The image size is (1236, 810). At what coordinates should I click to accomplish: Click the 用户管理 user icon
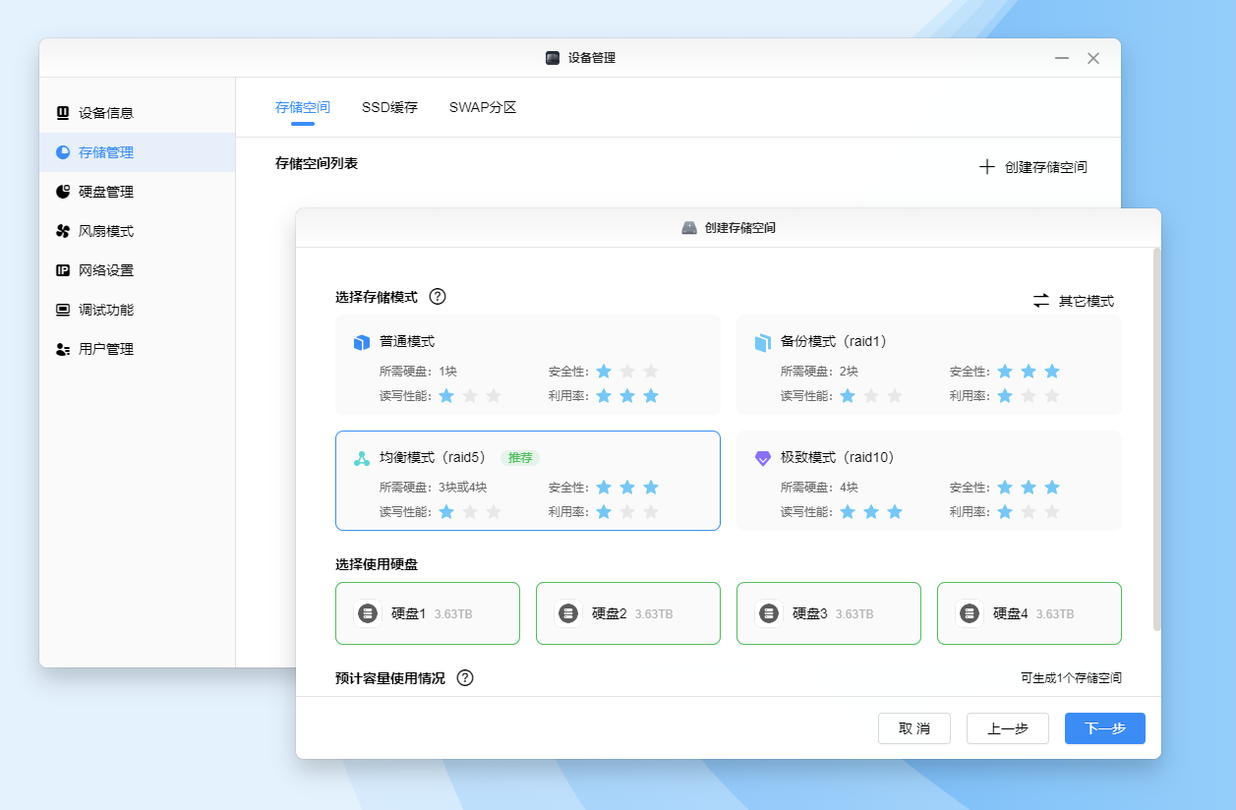coord(63,349)
